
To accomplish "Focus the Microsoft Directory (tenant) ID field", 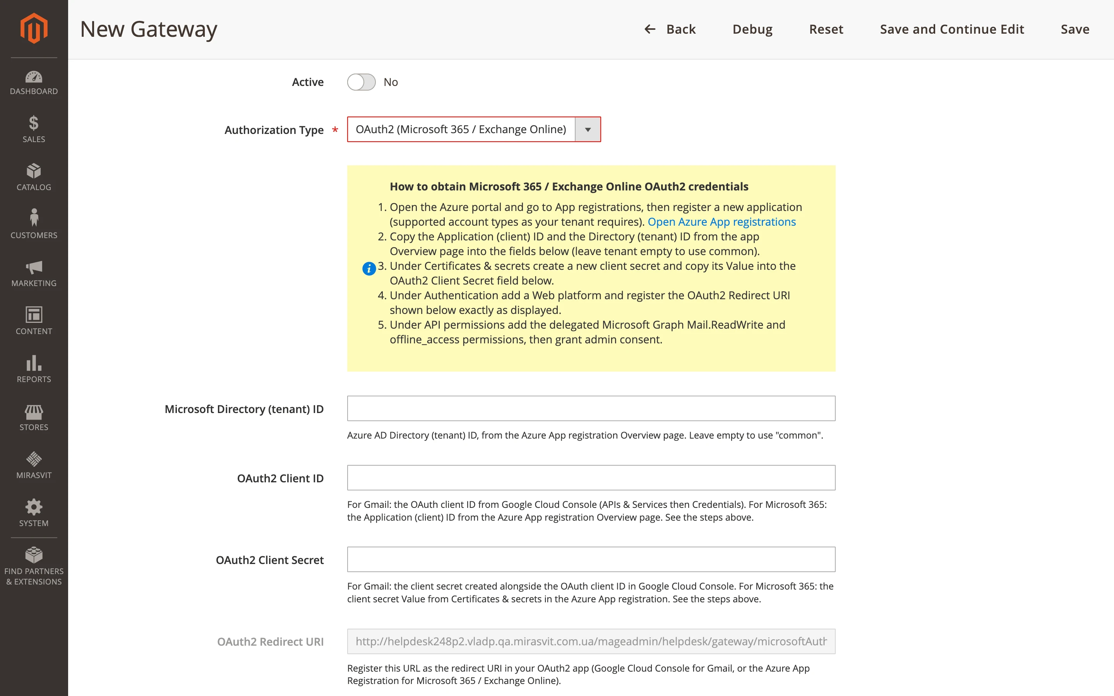I will tap(591, 408).
